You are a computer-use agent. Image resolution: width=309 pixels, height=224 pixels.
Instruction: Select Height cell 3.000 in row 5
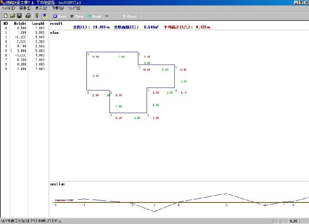(22, 51)
